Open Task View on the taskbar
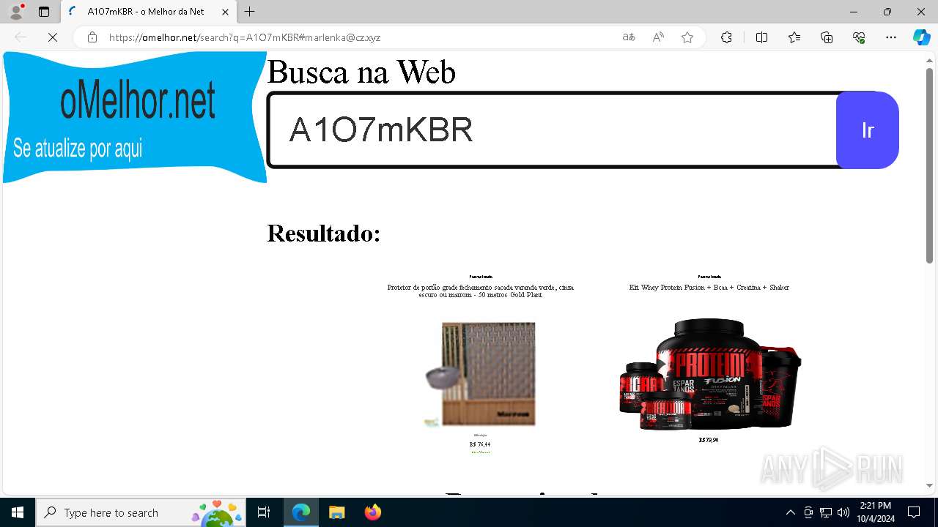938x527 pixels. (264, 512)
